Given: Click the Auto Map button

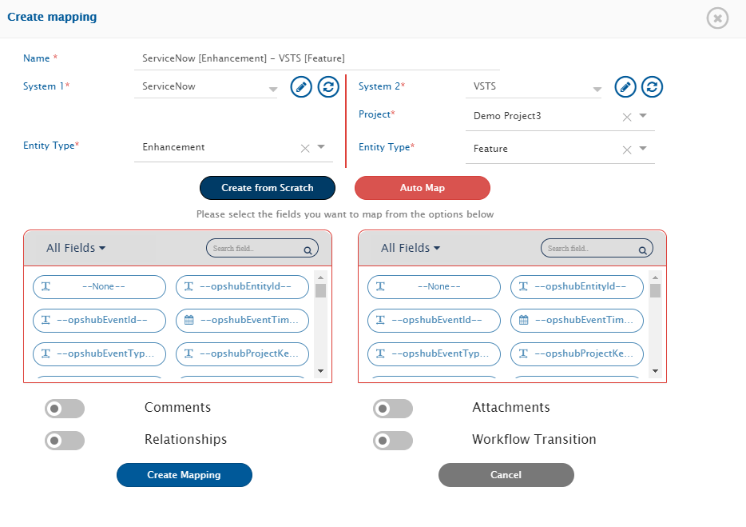Looking at the screenshot, I should [422, 188].
